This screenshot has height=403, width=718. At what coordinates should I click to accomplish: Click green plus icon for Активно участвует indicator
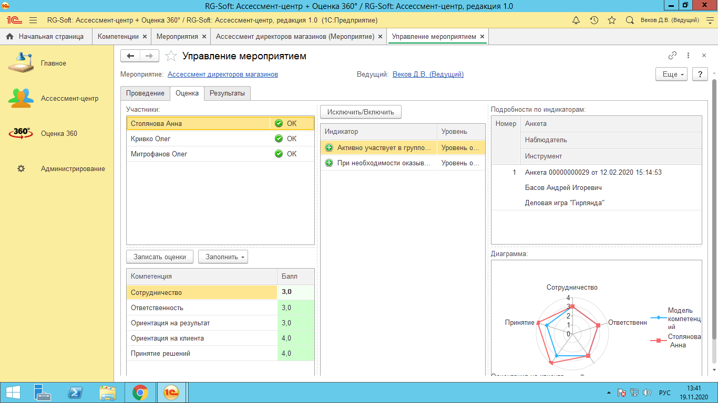click(x=329, y=147)
